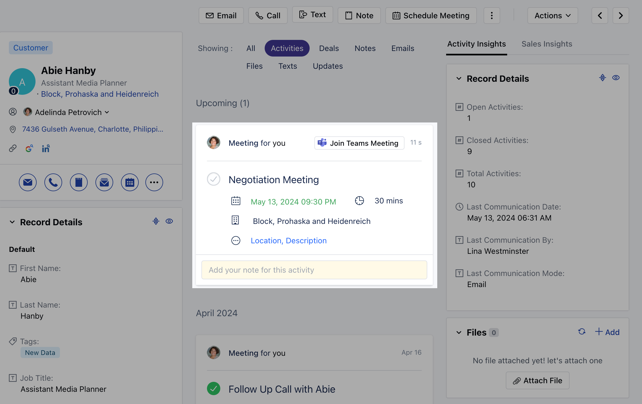Click the note field for this activity
The height and width of the screenshot is (404, 642).
click(x=314, y=270)
